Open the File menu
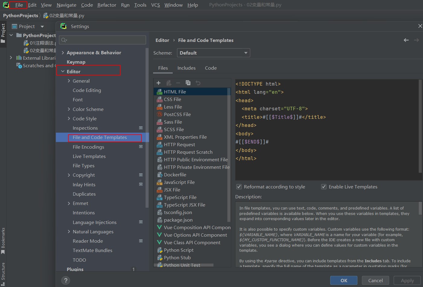423x287 pixels. 19,5
